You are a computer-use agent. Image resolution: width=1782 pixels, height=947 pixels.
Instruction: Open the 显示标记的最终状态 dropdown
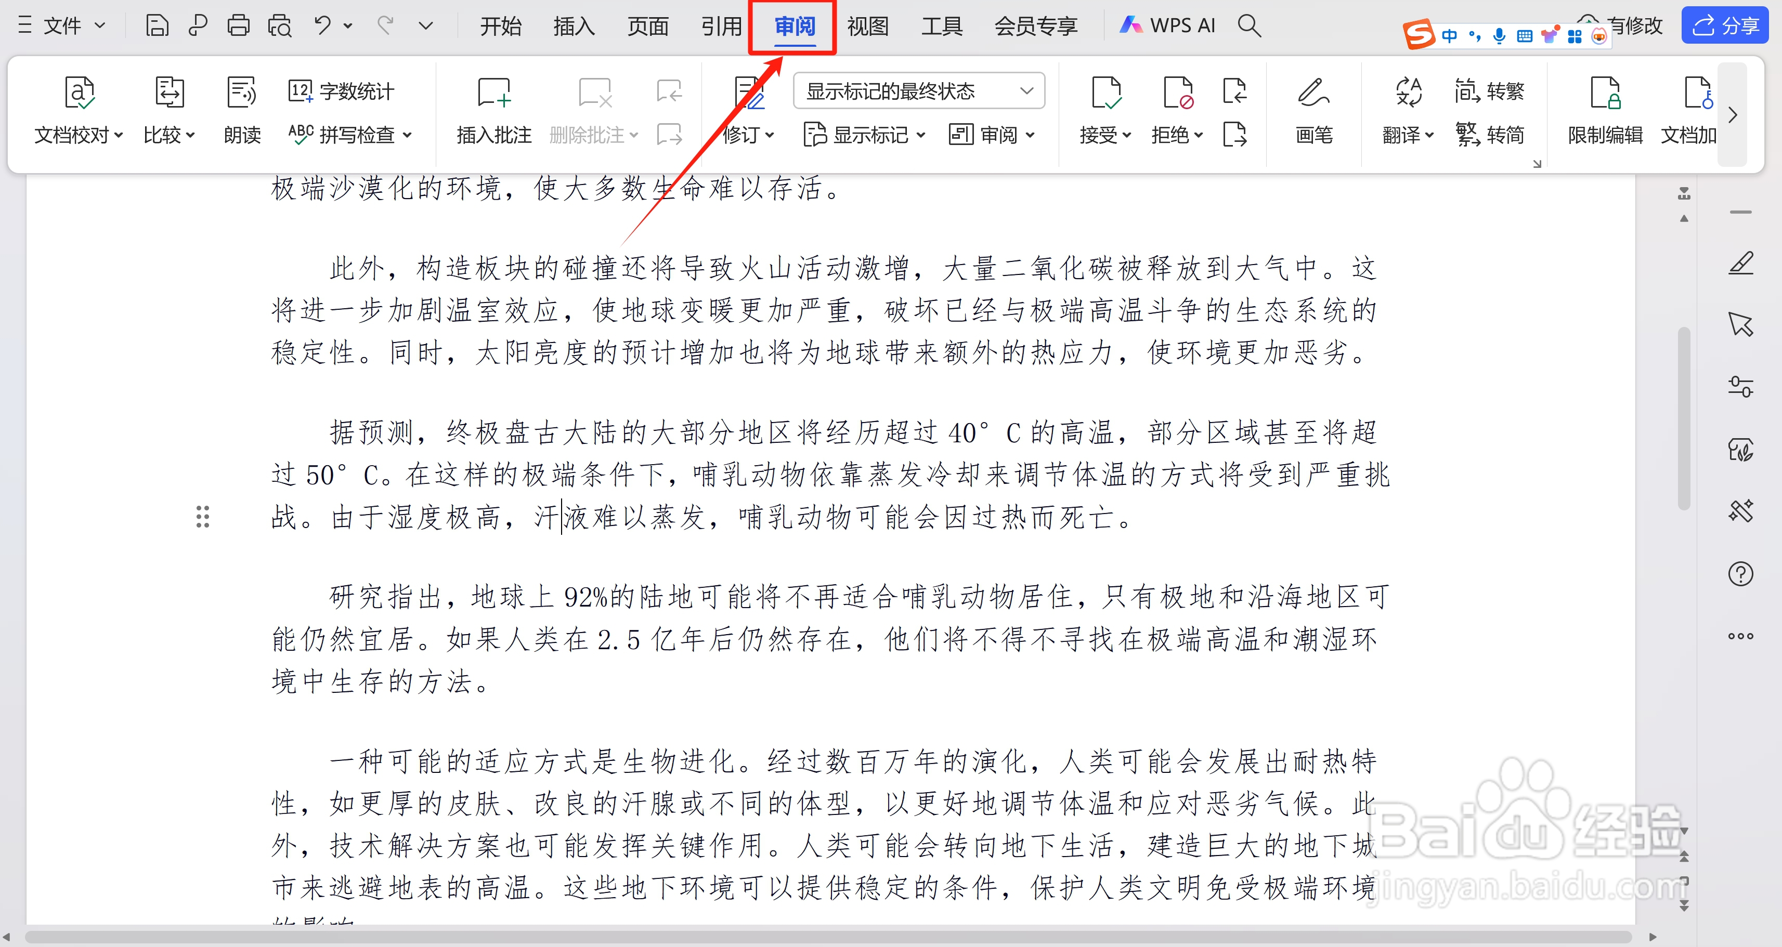pos(919,90)
